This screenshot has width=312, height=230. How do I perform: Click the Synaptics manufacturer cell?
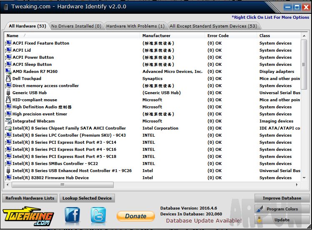coord(152,79)
